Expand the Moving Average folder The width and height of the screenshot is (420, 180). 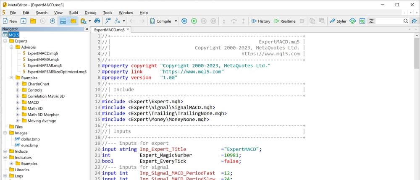tap(18, 120)
